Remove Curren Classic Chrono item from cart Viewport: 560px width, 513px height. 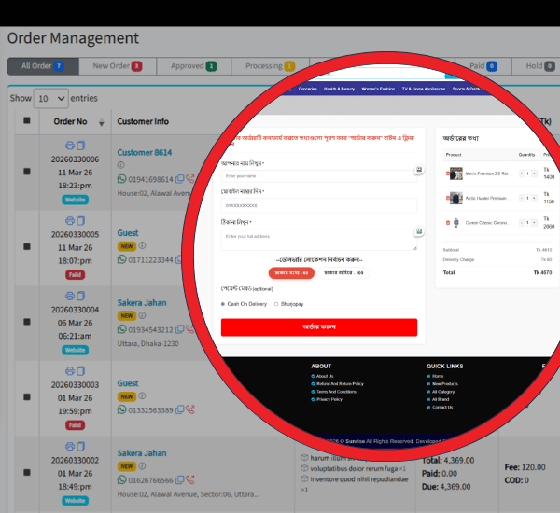pyautogui.click(x=448, y=222)
